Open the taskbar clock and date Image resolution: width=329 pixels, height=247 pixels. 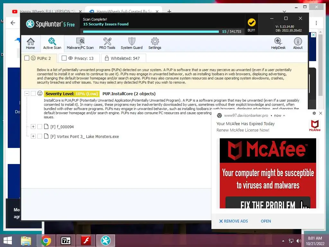click(x=315, y=241)
